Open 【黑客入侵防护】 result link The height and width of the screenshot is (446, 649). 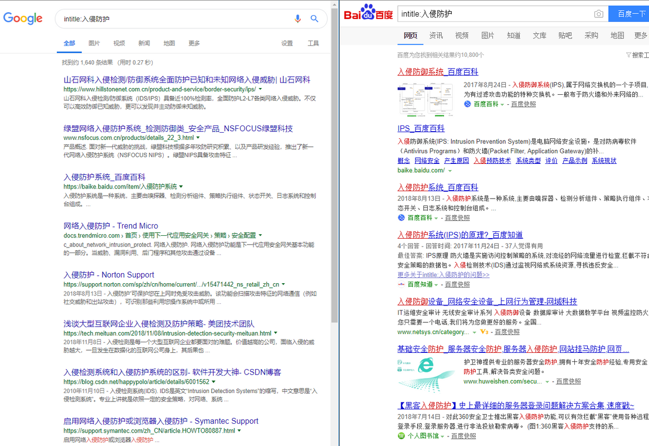click(516, 405)
